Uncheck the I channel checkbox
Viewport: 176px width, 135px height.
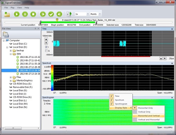46,47
